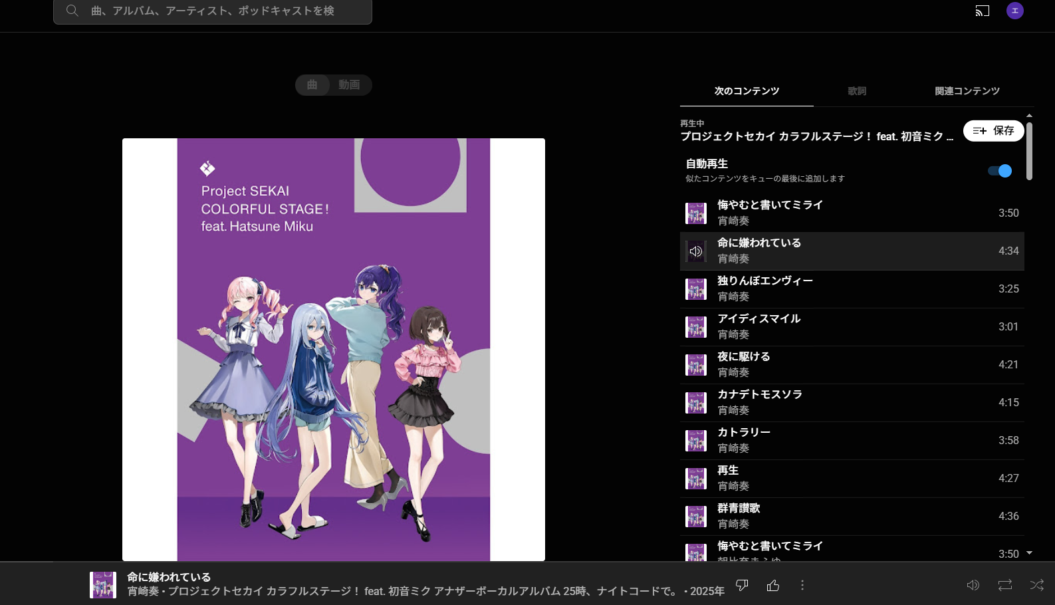
Task: Focus the song and album search field
Action: 213,11
